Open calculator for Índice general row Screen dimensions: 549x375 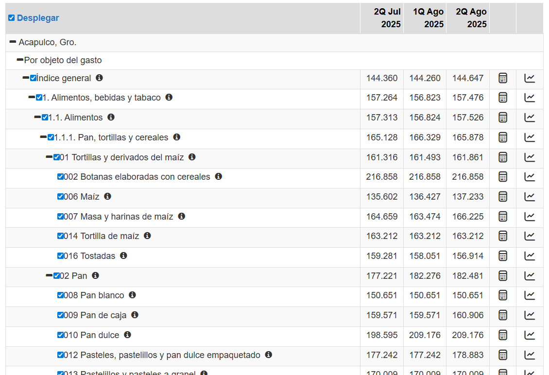point(503,78)
